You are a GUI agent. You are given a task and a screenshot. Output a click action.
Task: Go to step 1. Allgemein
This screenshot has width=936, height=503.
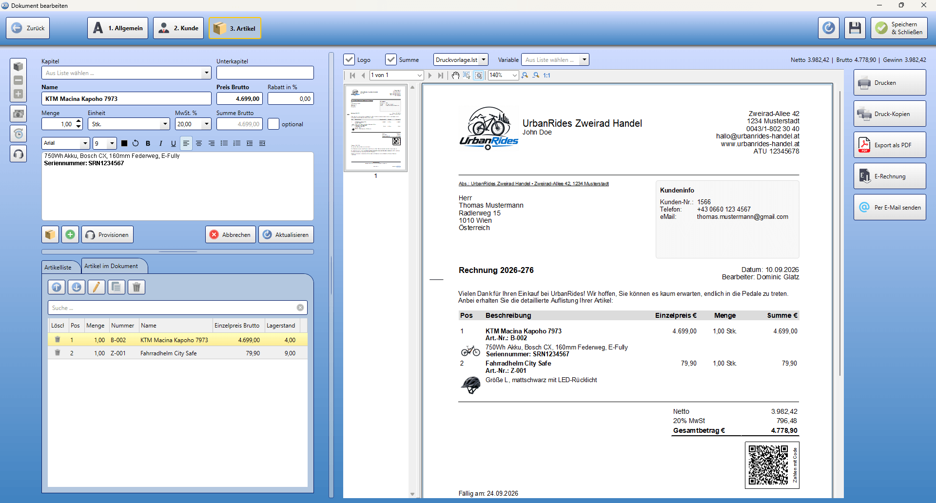click(x=118, y=28)
